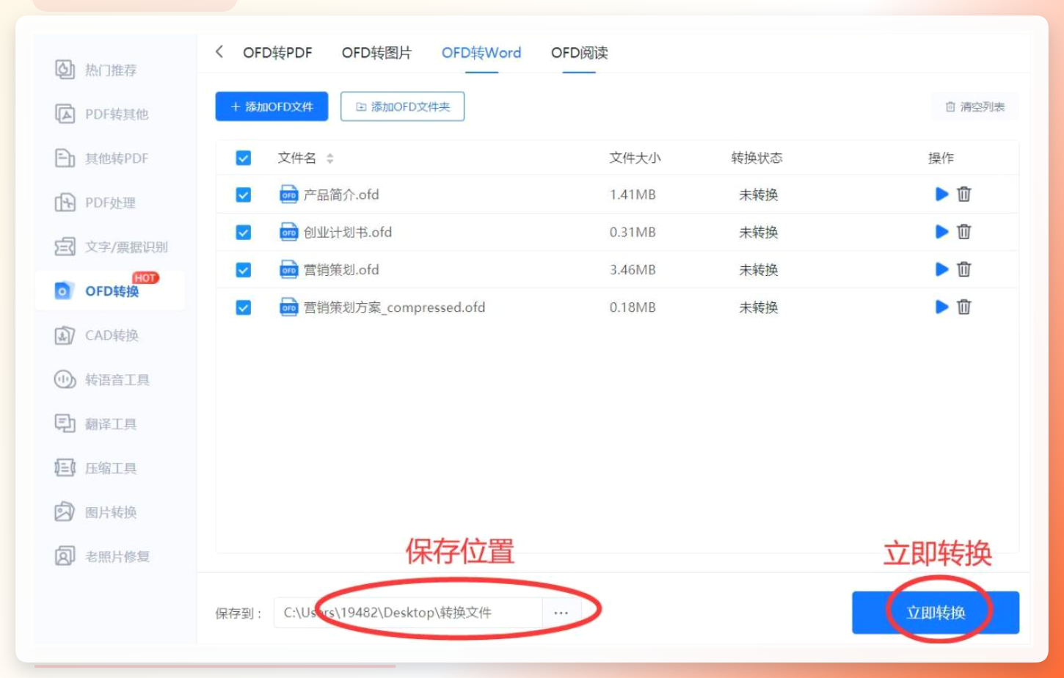Select 翻译工具 sidebar item

tap(95, 423)
